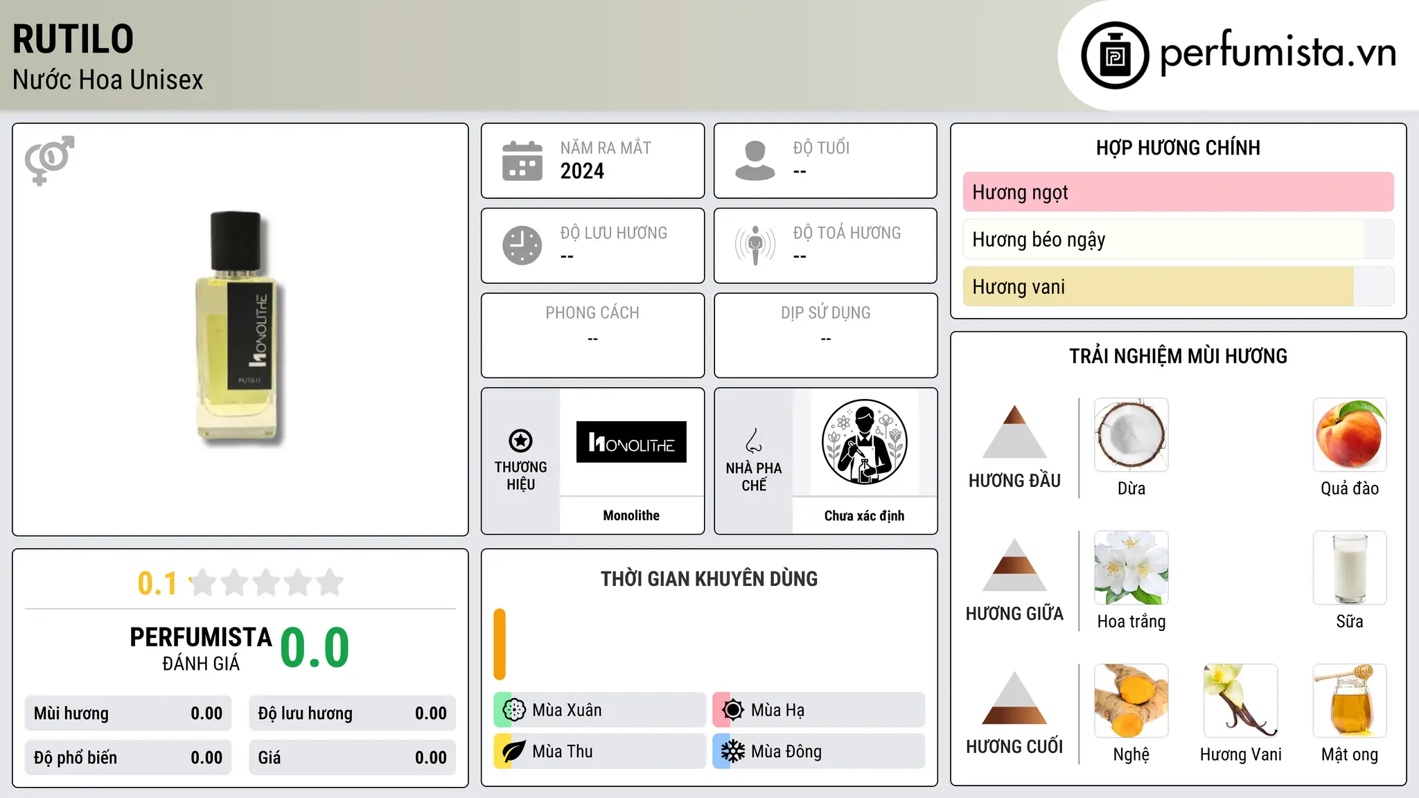Click the Hương giữa pyramid icon
This screenshot has width=1419, height=798.
point(1014,565)
